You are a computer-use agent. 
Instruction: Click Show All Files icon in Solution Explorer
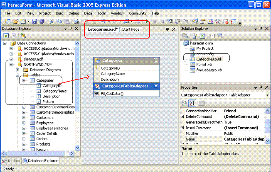tap(195, 36)
